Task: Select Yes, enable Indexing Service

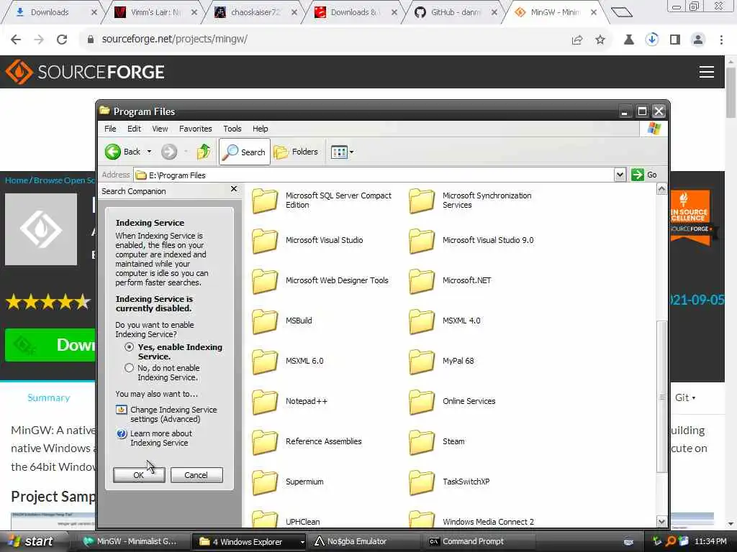Action: click(129, 347)
